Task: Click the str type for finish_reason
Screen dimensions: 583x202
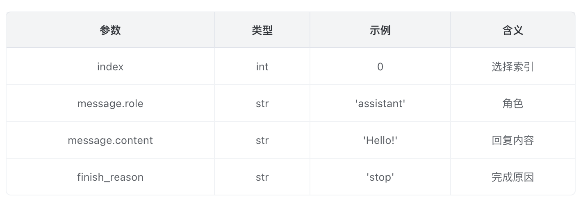Action: point(262,177)
